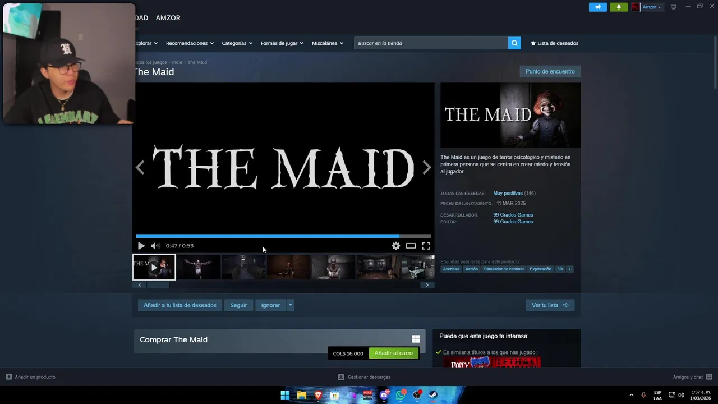Click The Maid breadcrumb link
Image resolution: width=718 pixels, height=404 pixels.
click(x=197, y=62)
